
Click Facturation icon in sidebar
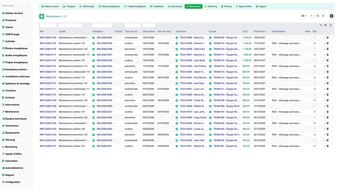[3, 161]
